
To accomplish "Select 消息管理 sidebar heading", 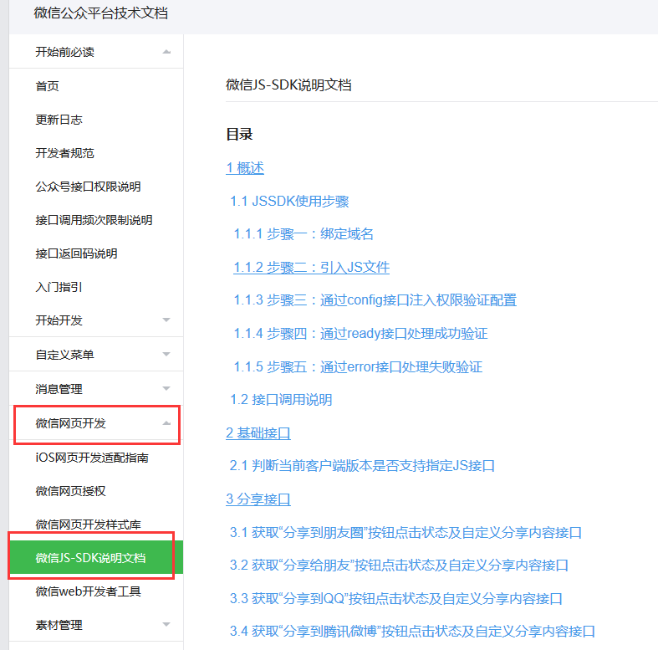I will click(x=59, y=389).
